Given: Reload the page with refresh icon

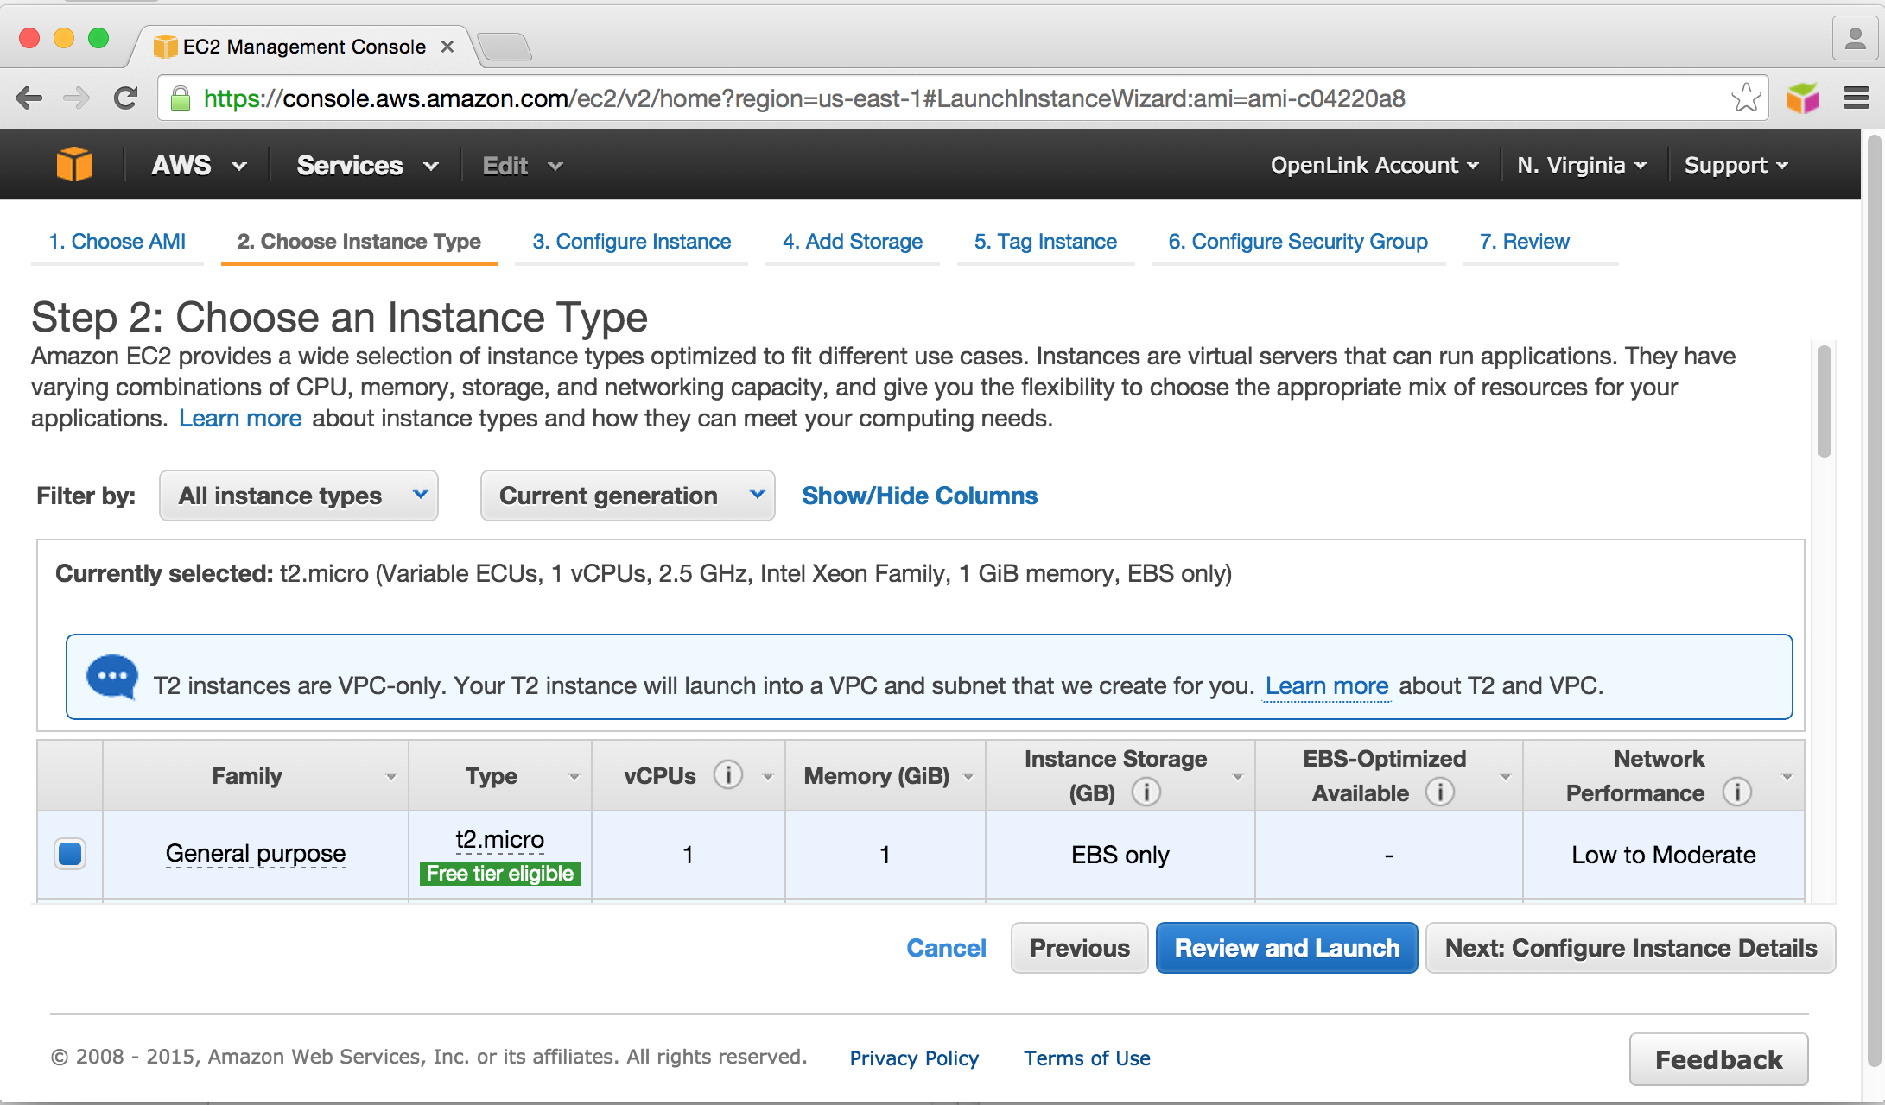Looking at the screenshot, I should tap(126, 98).
